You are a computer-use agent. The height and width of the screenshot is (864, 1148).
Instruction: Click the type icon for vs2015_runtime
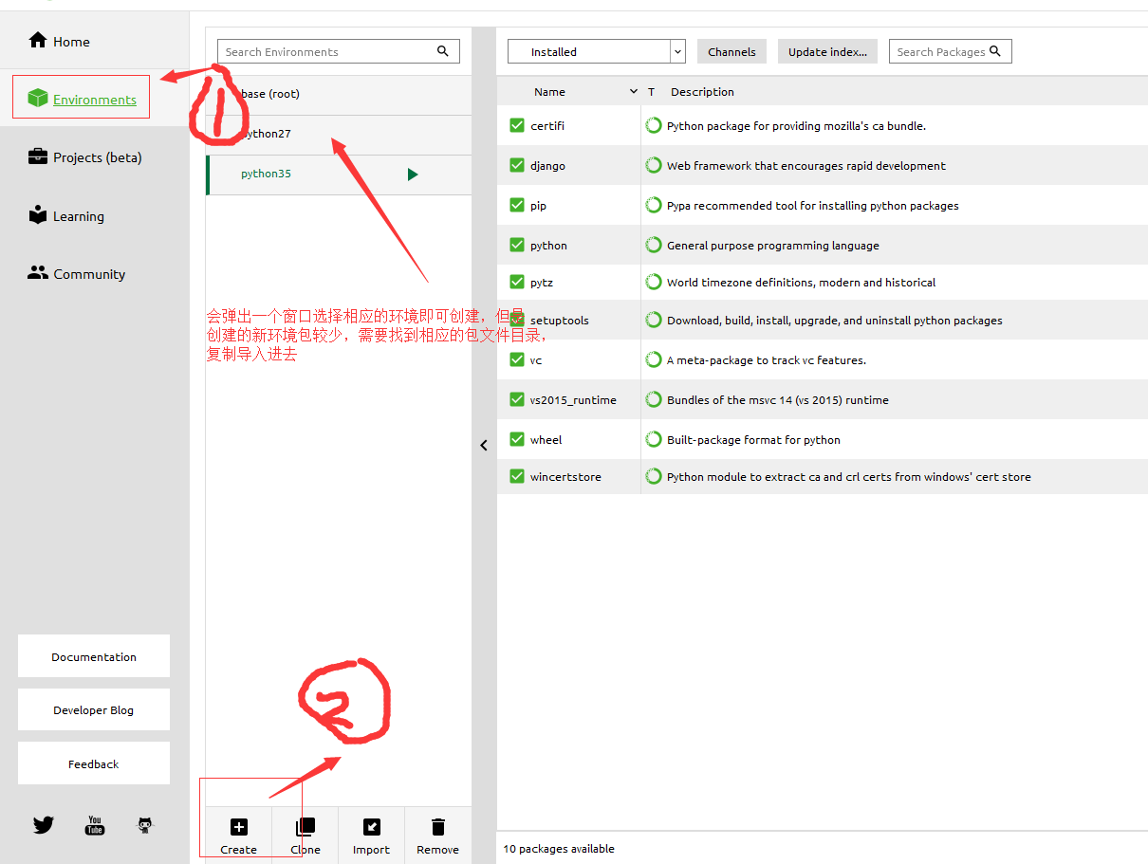coord(654,399)
